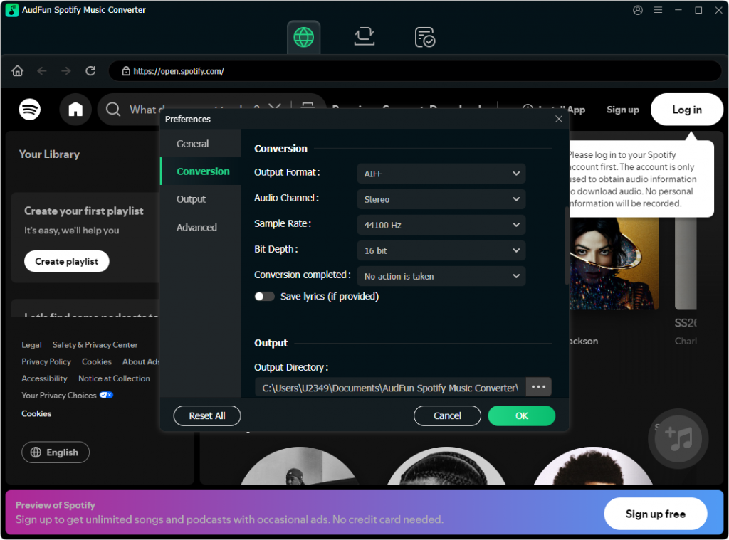
Task: Click the Reset All button
Action: tap(207, 415)
